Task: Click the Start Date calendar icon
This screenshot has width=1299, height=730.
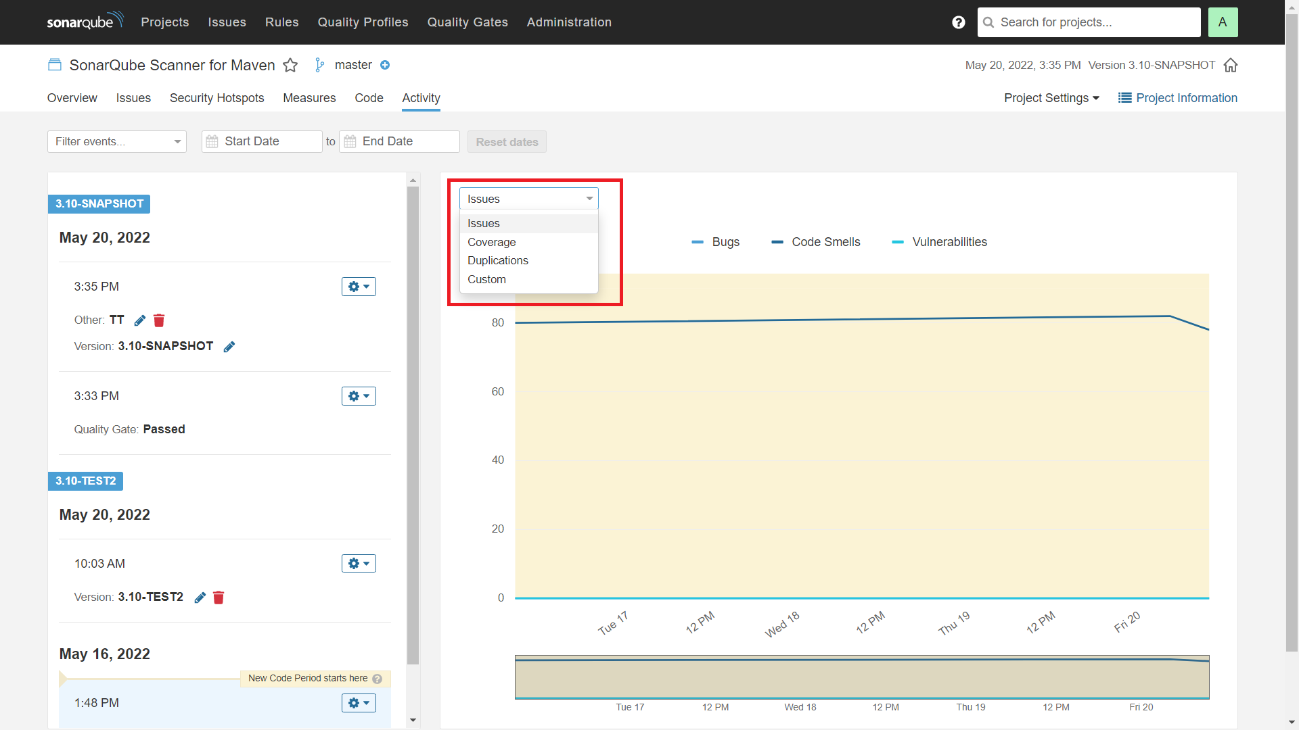Action: pos(212,141)
